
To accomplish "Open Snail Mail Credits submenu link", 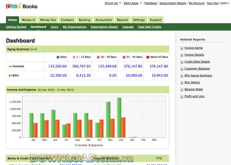I will [149, 27].
